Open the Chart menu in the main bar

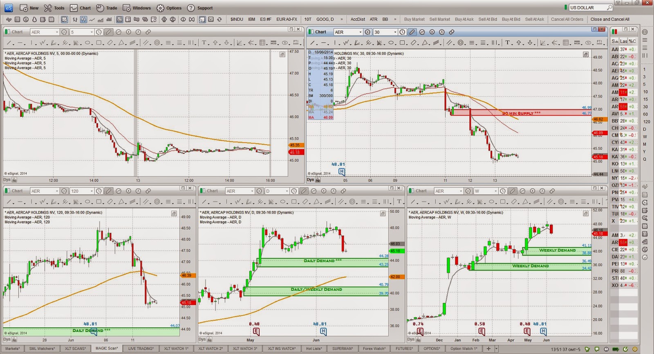coord(81,8)
